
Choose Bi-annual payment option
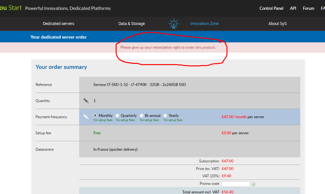click(142, 115)
